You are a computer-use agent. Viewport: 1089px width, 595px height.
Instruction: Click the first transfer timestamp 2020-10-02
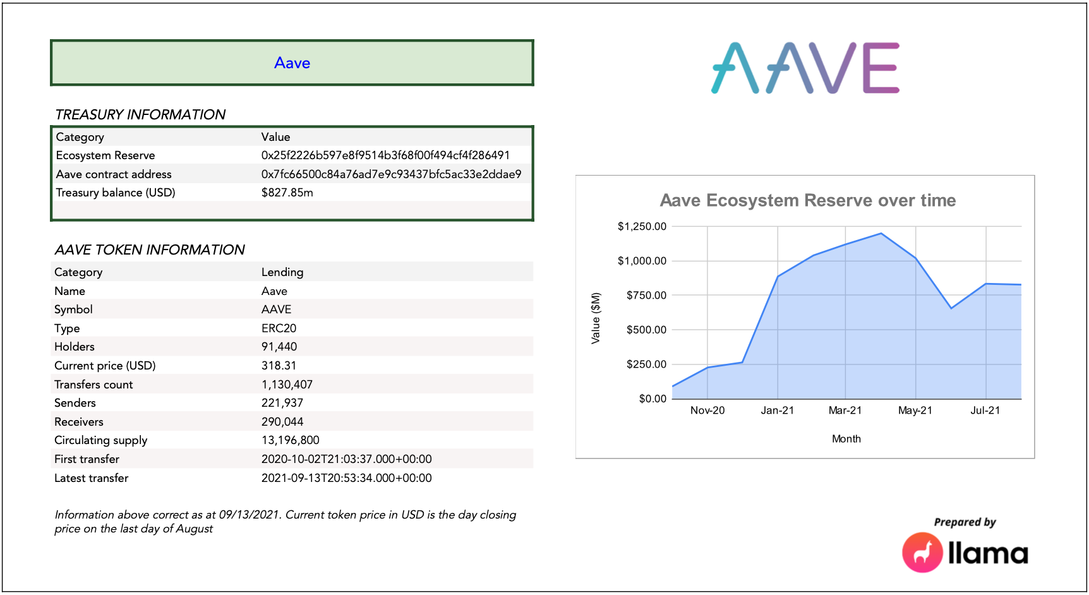click(347, 459)
